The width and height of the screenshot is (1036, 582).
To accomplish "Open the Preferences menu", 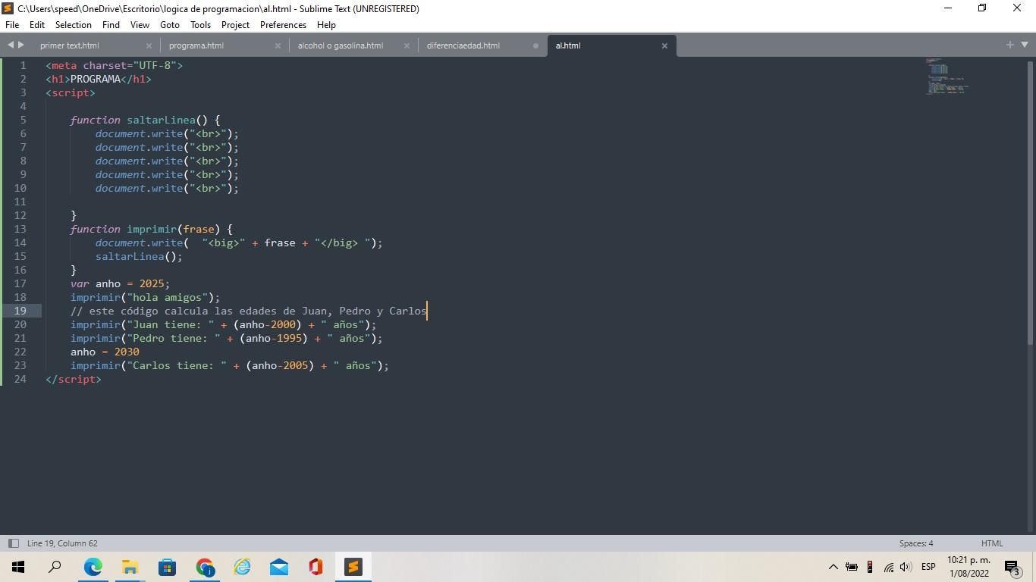I will click(x=283, y=25).
